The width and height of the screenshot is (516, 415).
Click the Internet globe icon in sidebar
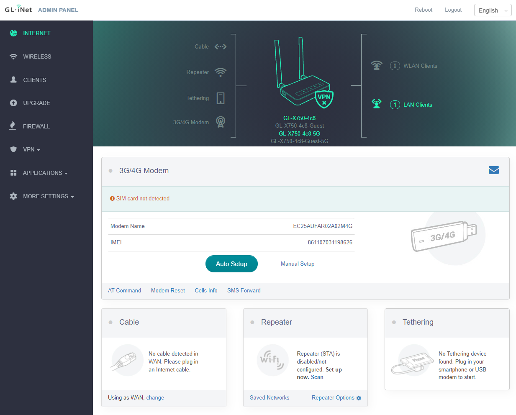[13, 33]
